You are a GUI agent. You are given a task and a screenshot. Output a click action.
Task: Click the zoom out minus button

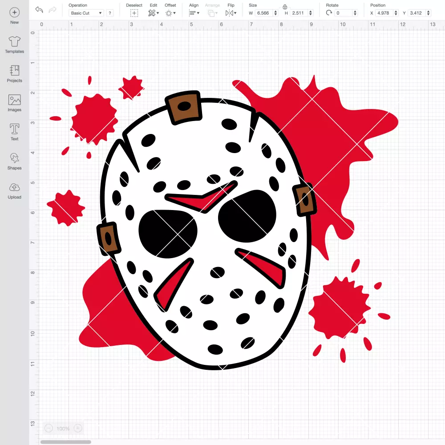pyautogui.click(x=49, y=428)
